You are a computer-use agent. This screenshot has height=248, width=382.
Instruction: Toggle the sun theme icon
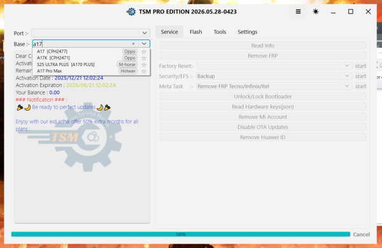click(316, 11)
